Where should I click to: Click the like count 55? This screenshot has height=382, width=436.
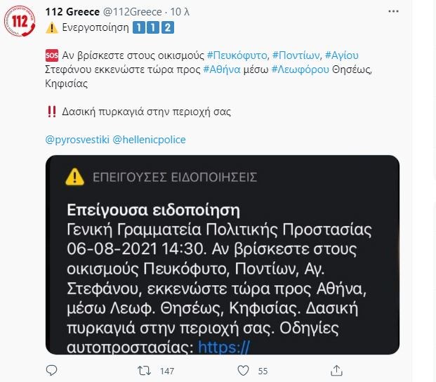pyautogui.click(x=263, y=369)
